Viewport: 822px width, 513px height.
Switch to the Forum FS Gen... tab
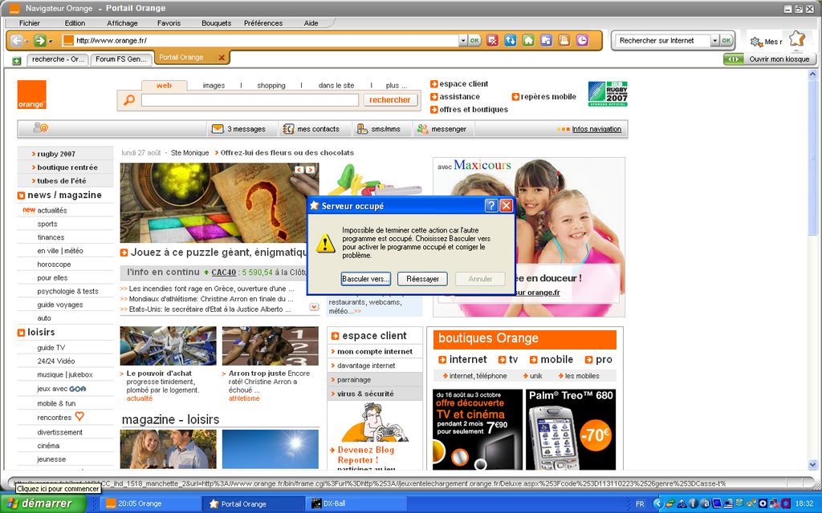tap(120, 59)
